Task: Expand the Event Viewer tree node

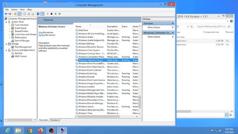Action: 9,28
